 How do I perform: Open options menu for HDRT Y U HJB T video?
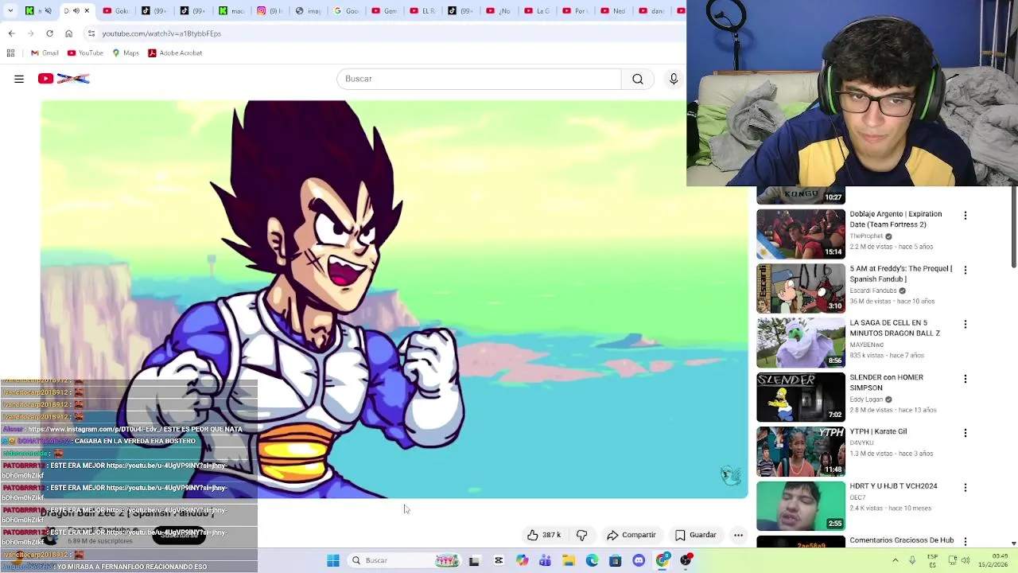[x=966, y=487]
